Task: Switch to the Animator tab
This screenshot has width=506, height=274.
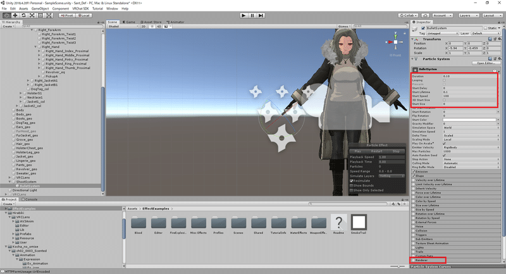Action: (175, 22)
